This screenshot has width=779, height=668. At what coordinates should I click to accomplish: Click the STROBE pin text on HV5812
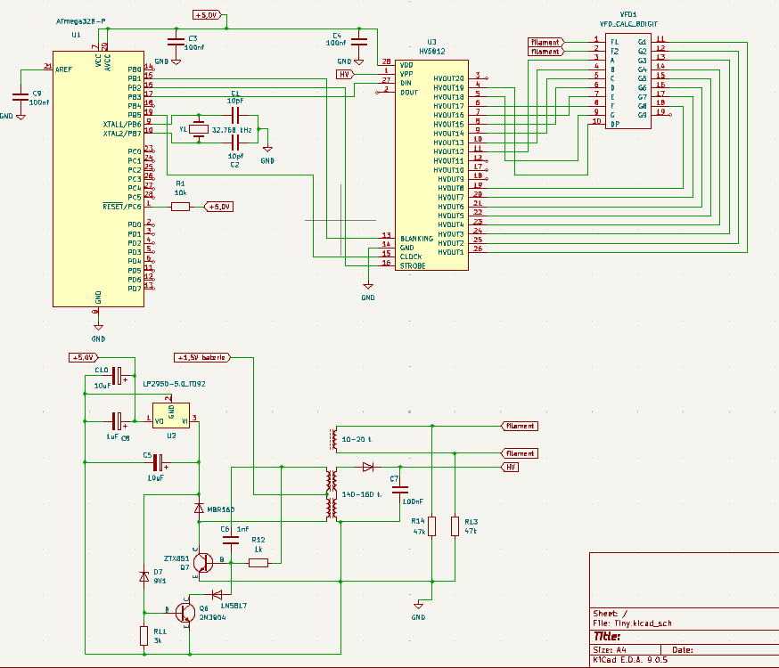[413, 266]
